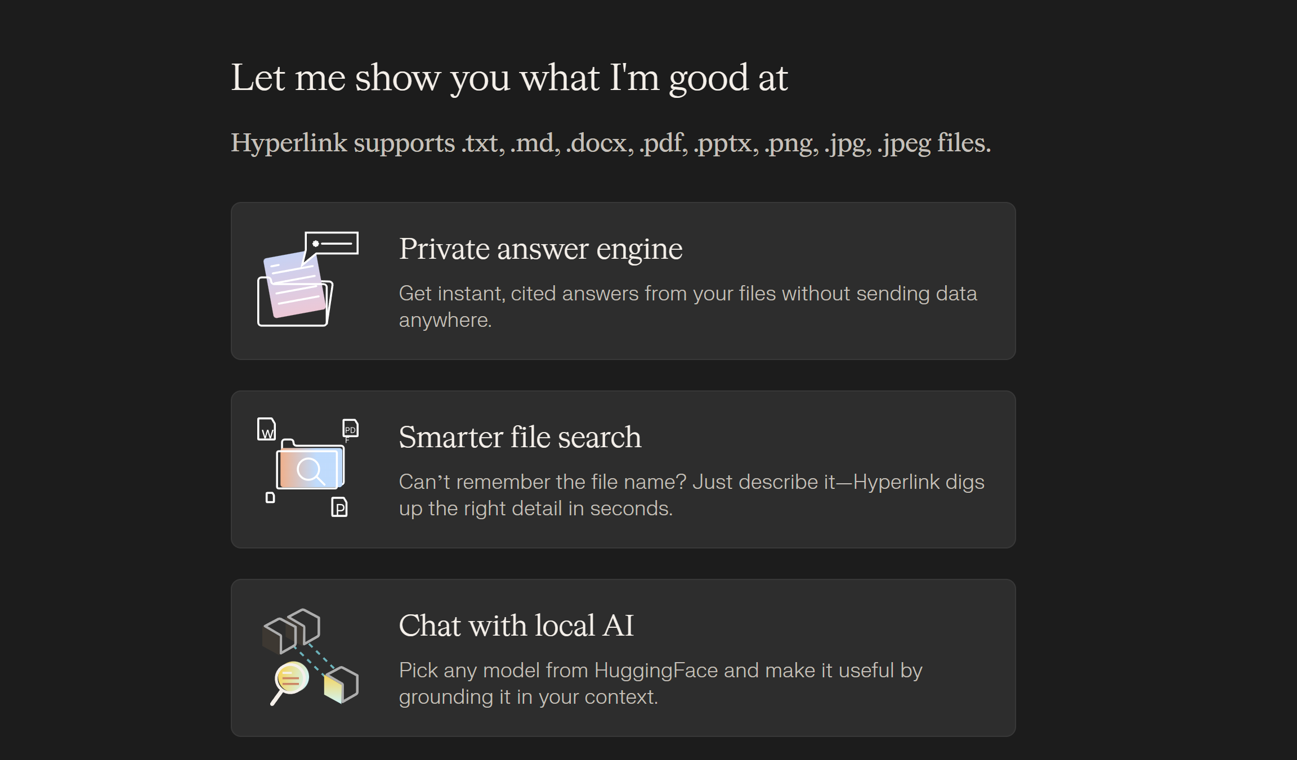Click the supported file types subtitle
This screenshot has width=1297, height=760.
[x=611, y=143]
